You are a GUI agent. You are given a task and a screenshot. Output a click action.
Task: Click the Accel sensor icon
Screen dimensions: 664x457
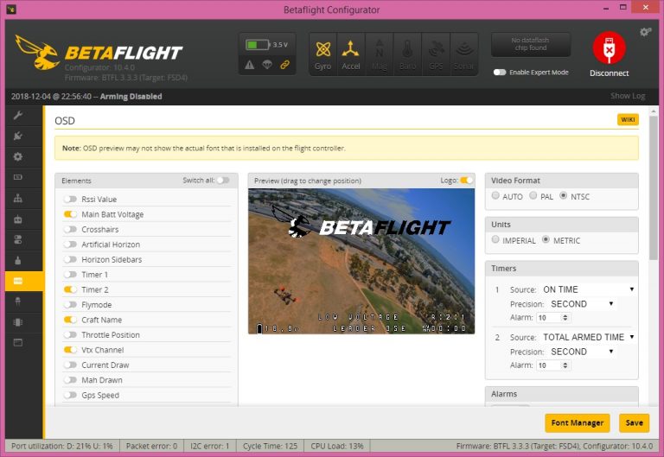351,54
